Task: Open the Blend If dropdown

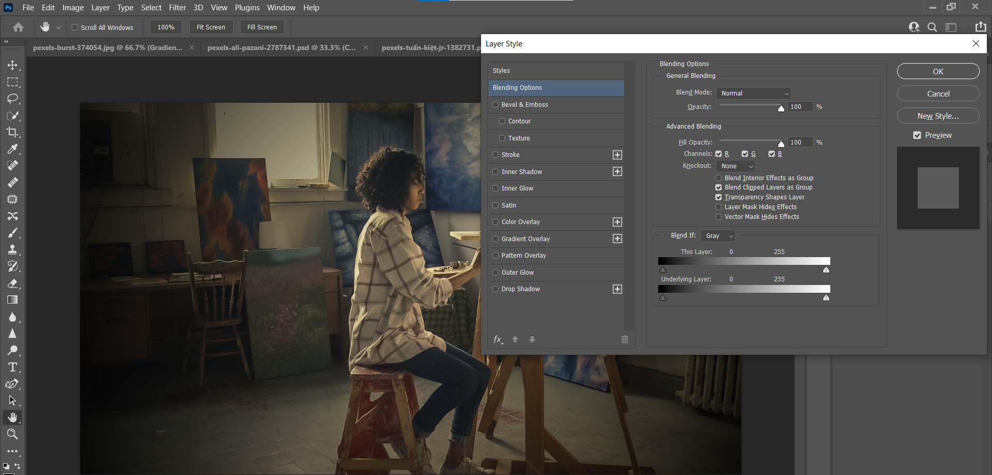Action: [x=718, y=235]
